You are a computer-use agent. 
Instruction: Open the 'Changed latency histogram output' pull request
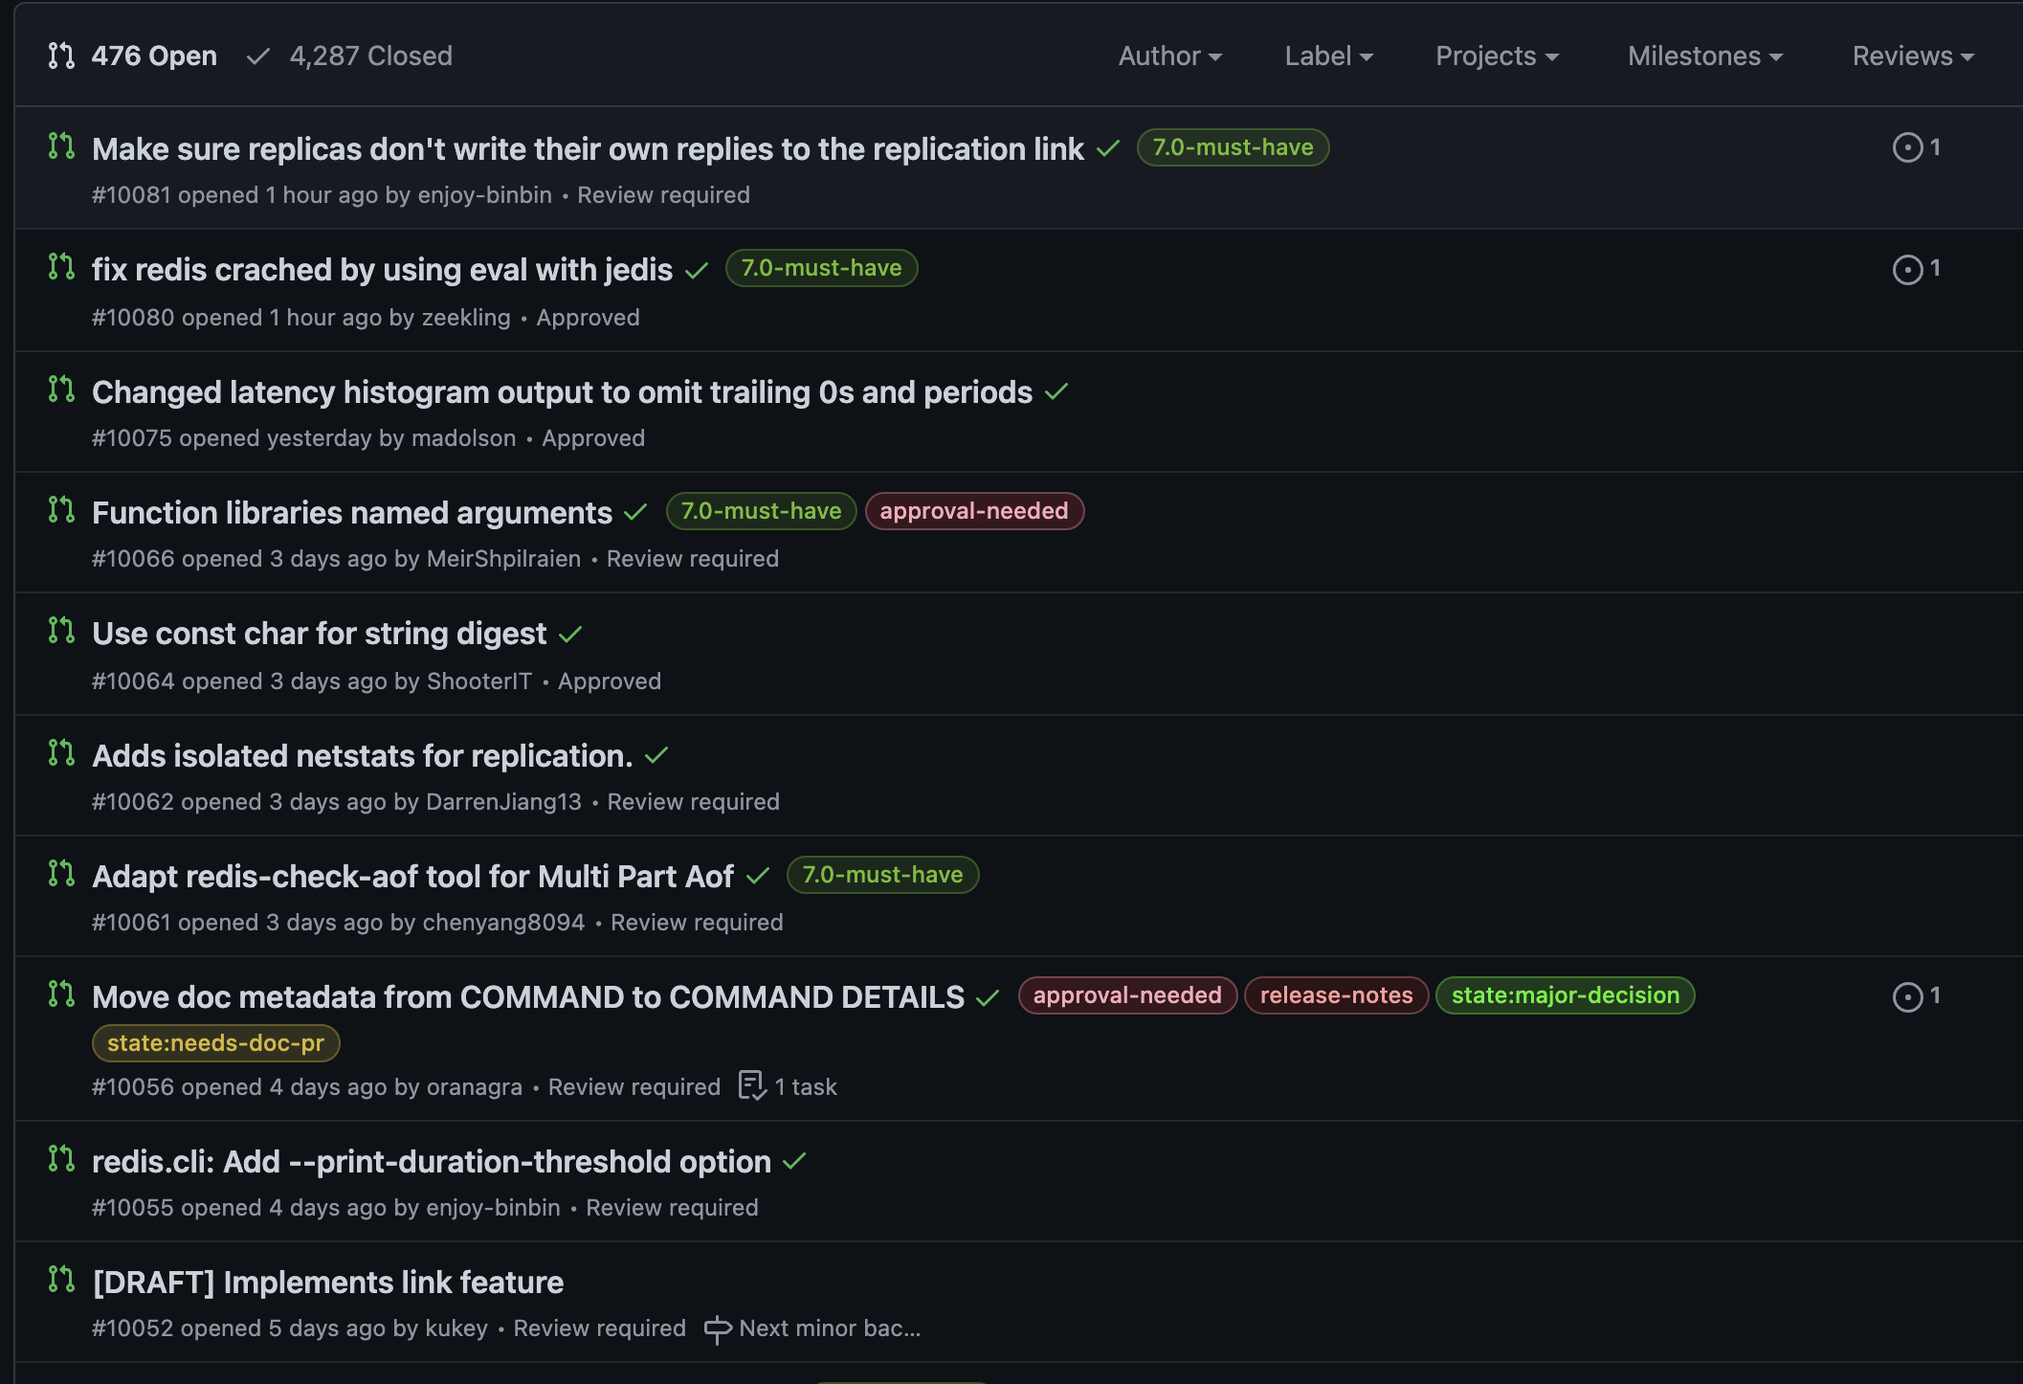click(x=562, y=392)
